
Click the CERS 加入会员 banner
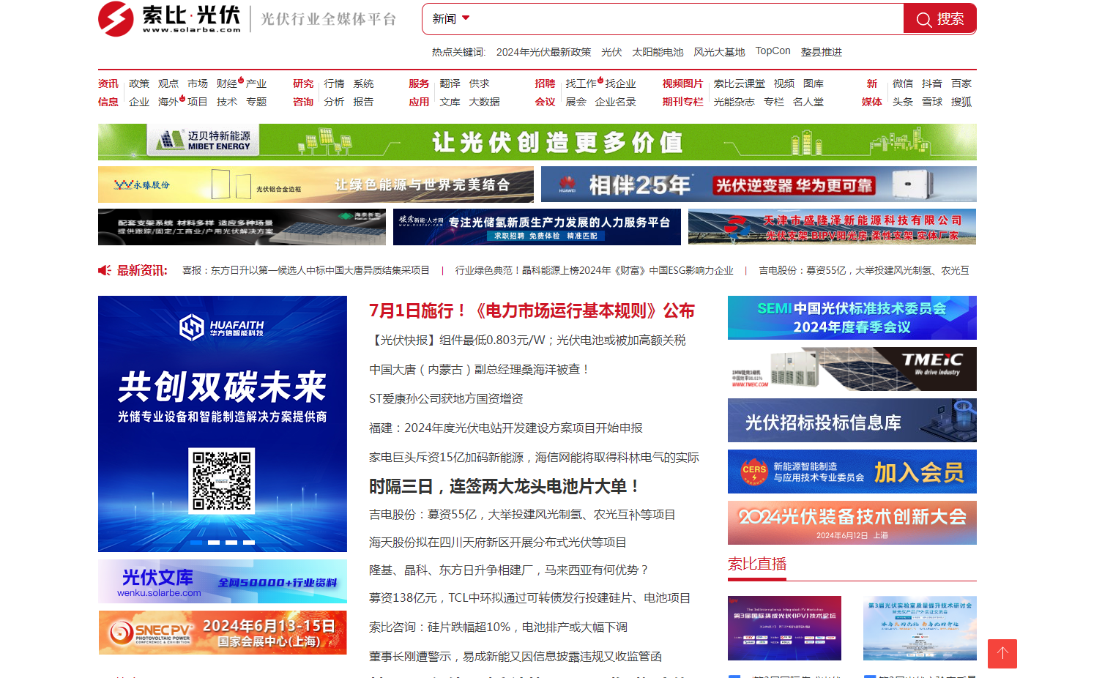pyautogui.click(x=852, y=472)
